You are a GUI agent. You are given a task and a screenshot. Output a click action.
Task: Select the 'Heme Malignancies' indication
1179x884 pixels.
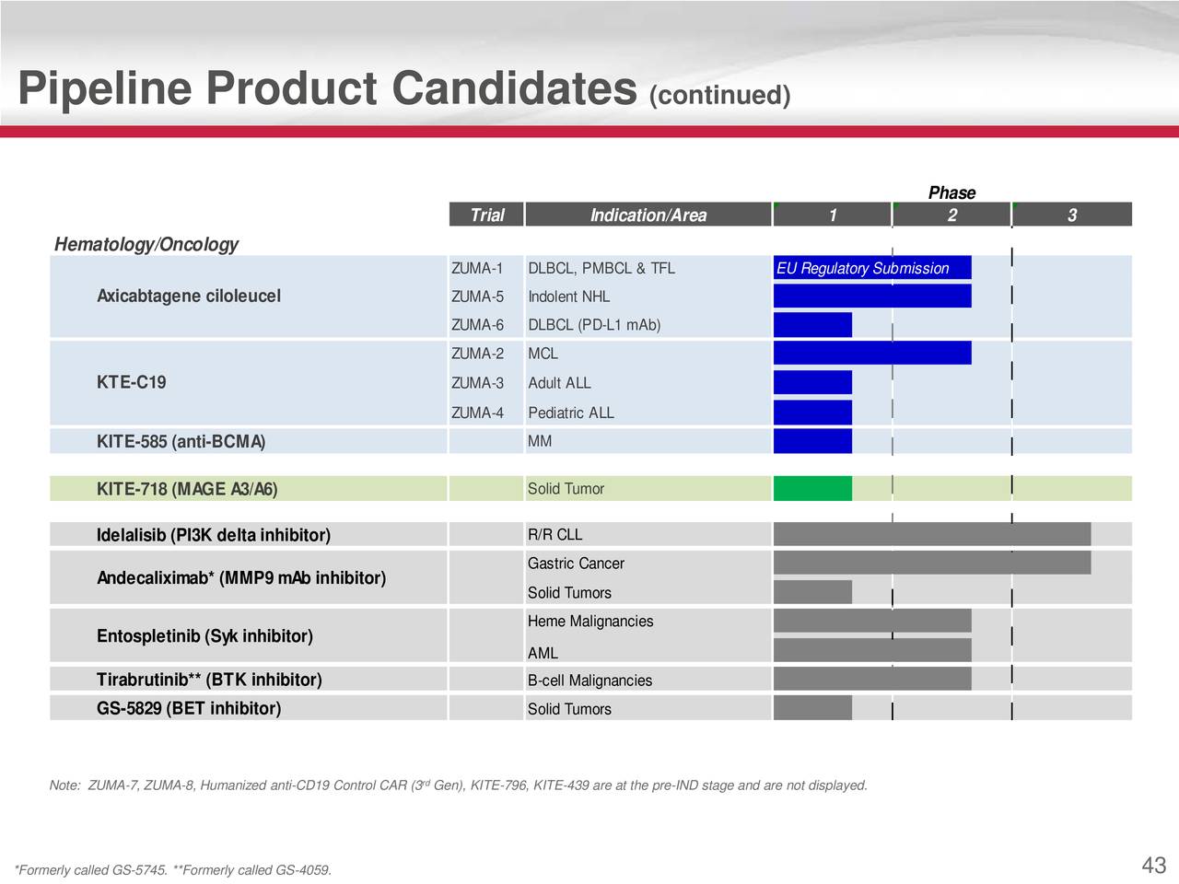590,622
